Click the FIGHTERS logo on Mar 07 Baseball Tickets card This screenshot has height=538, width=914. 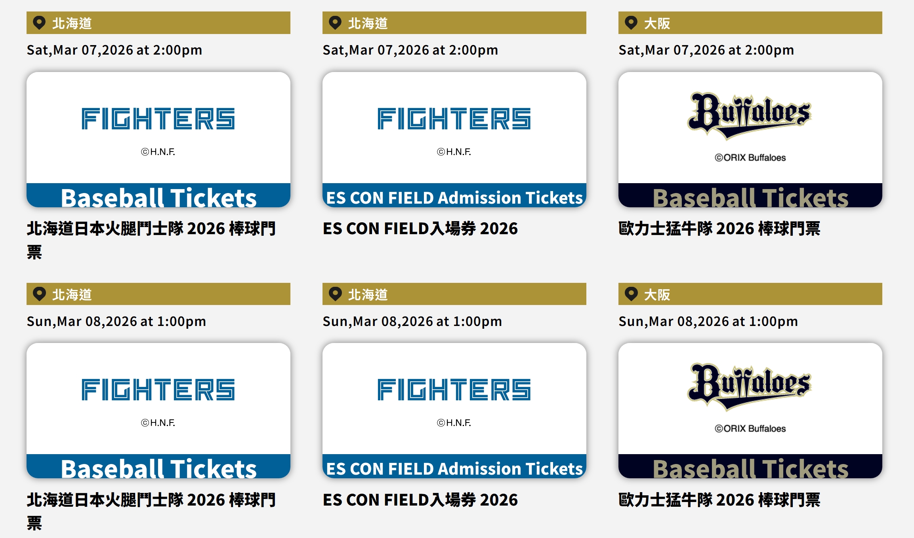158,119
